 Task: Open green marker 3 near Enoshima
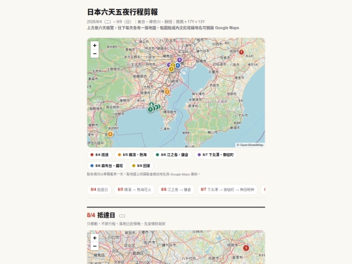pyautogui.click(x=150, y=110)
